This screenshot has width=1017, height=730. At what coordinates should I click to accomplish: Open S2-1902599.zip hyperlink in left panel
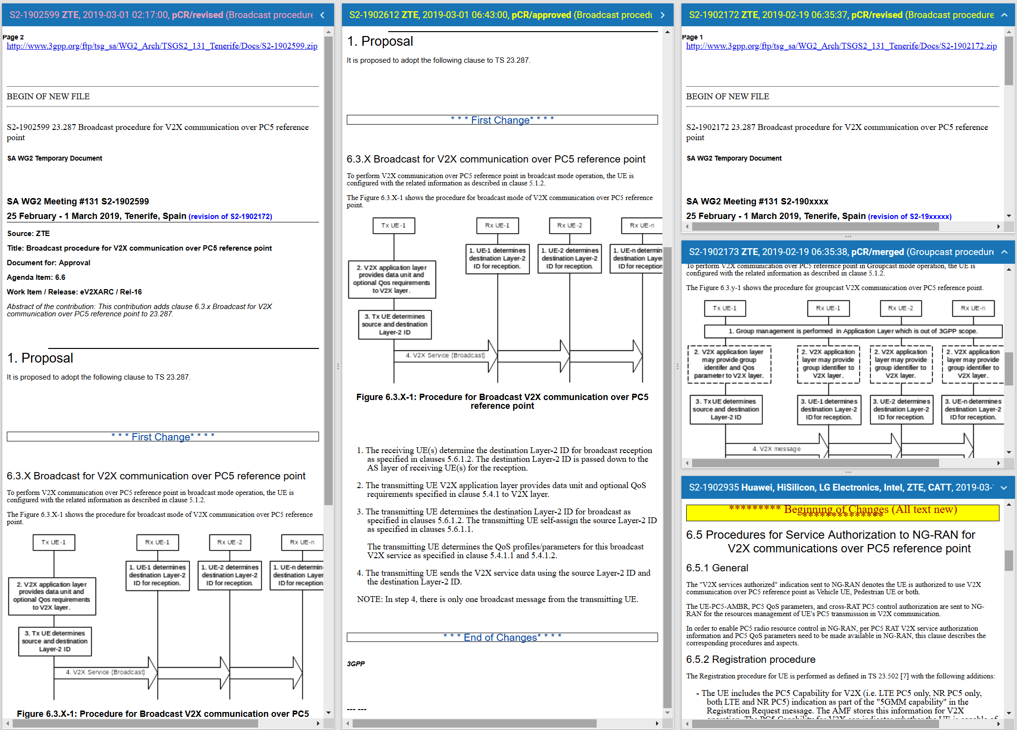(x=162, y=46)
